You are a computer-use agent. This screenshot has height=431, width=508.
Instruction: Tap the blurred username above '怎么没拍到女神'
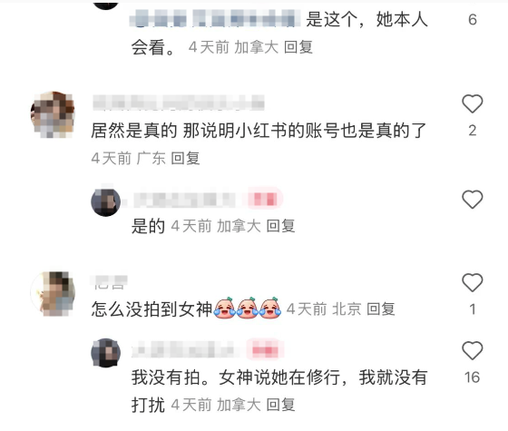pyautogui.click(x=109, y=281)
